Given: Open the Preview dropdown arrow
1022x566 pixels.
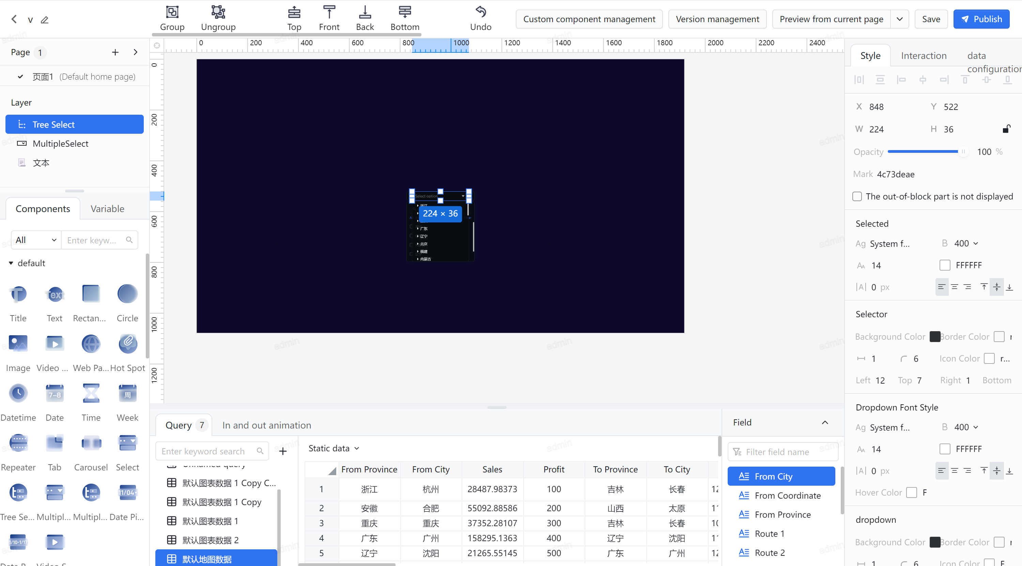Looking at the screenshot, I should [900, 19].
